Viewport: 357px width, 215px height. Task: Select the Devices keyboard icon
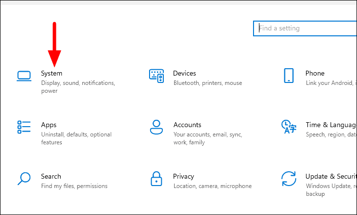pyautogui.click(x=156, y=76)
